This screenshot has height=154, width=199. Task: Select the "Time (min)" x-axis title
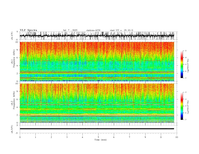tap(101, 140)
